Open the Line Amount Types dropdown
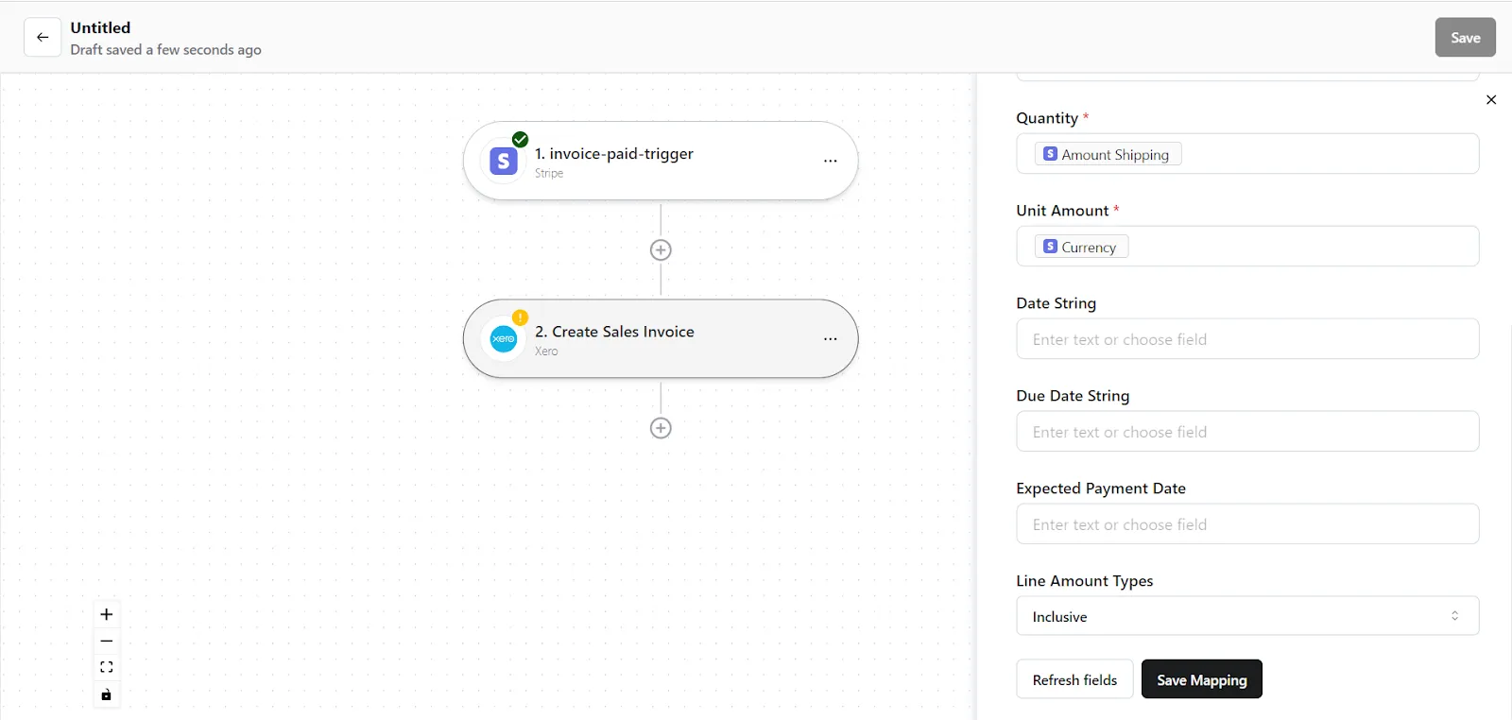1512x720 pixels. [1247, 616]
